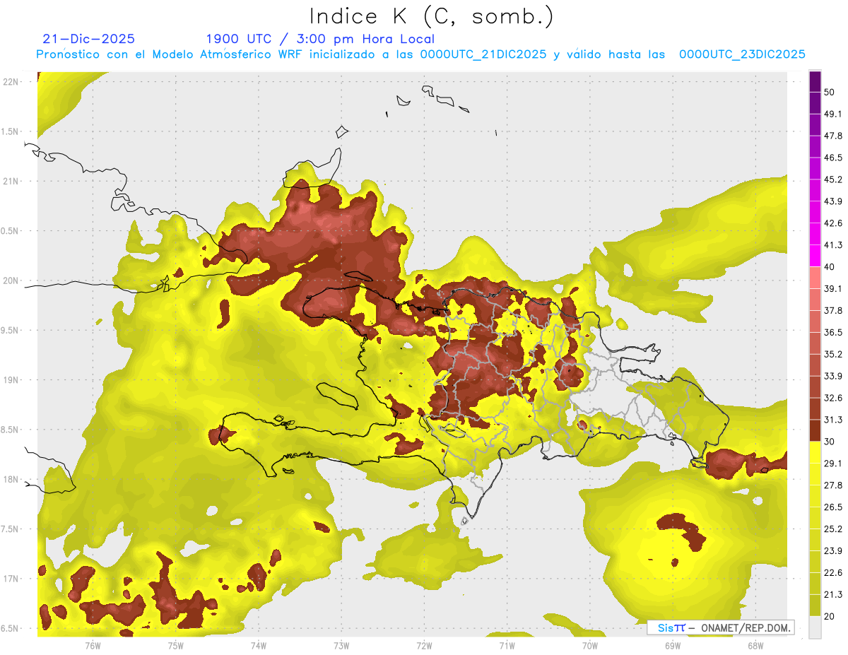Click the "29.1" color bar value

833,464
